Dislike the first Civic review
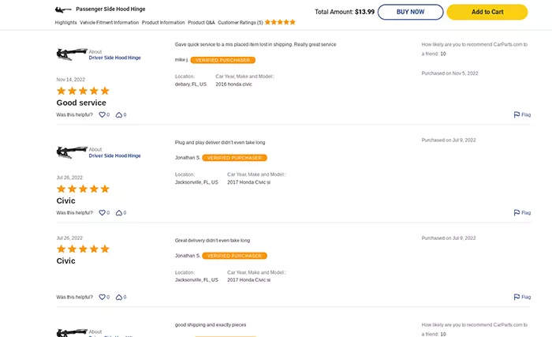 click(119, 212)
